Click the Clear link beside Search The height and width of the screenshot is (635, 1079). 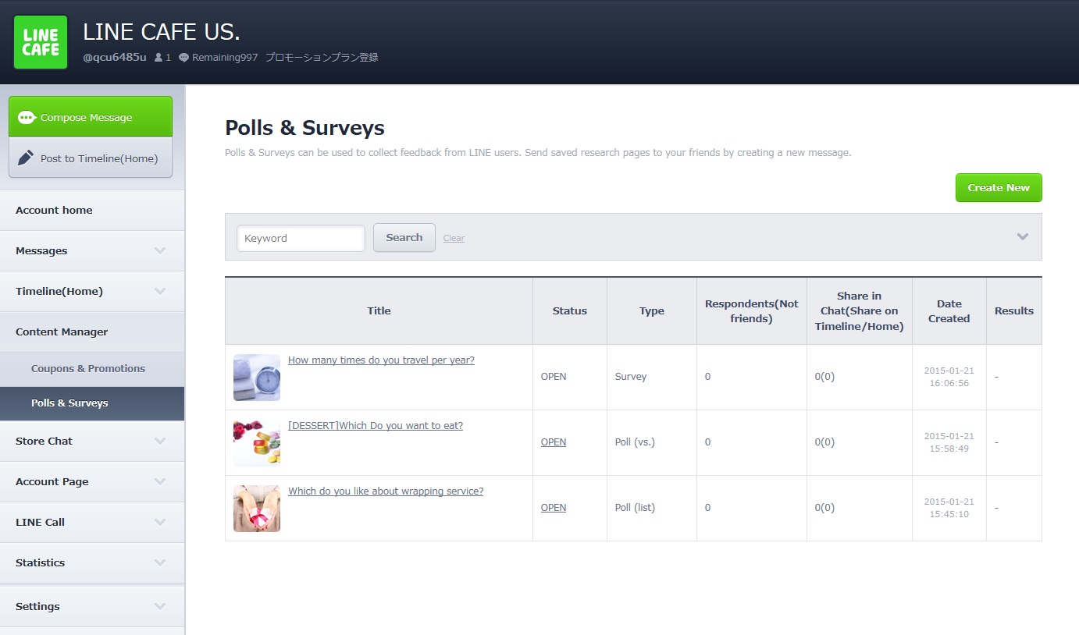454,239
